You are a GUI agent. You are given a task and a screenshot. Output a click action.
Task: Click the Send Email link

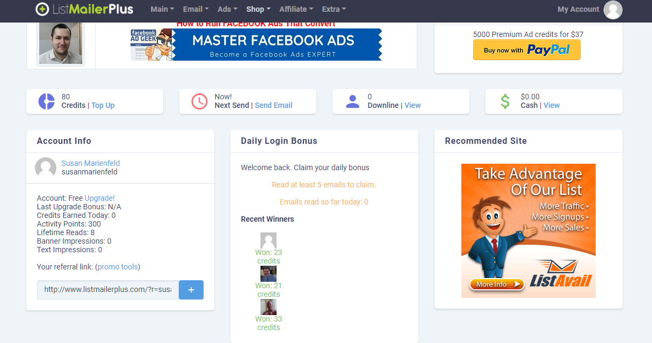pos(274,105)
